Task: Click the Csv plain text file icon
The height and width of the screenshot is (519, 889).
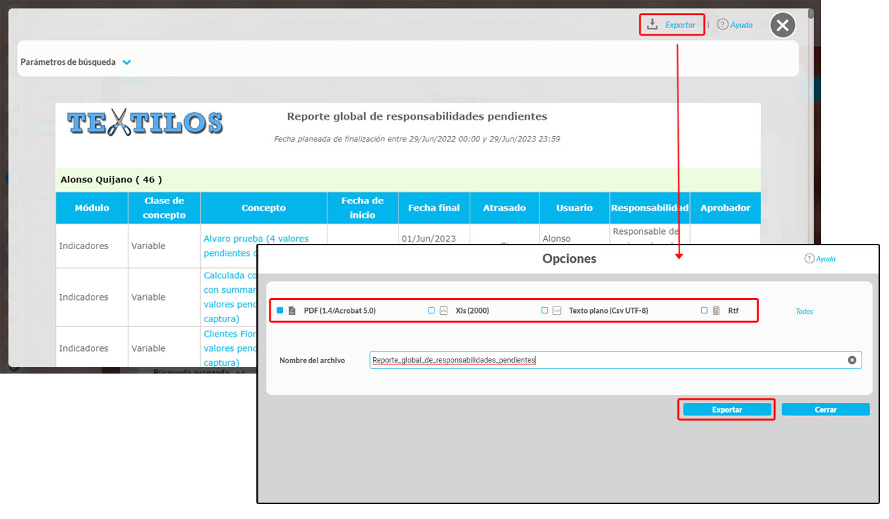Action: 556,311
